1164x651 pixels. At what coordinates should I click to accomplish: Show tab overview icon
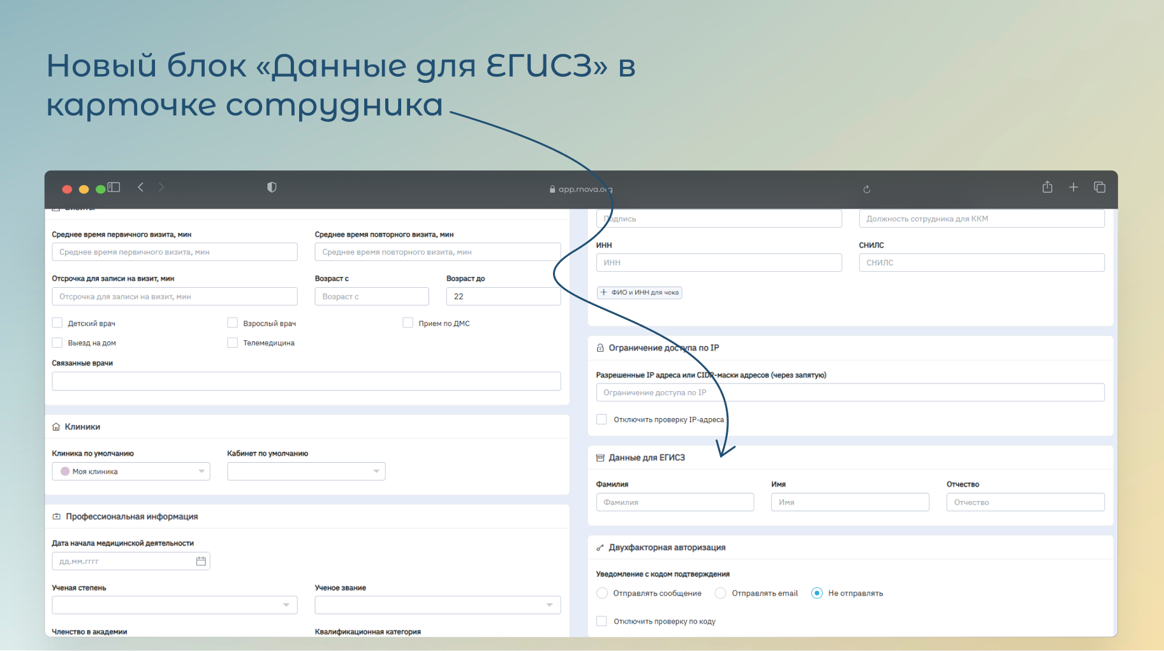(x=1100, y=187)
